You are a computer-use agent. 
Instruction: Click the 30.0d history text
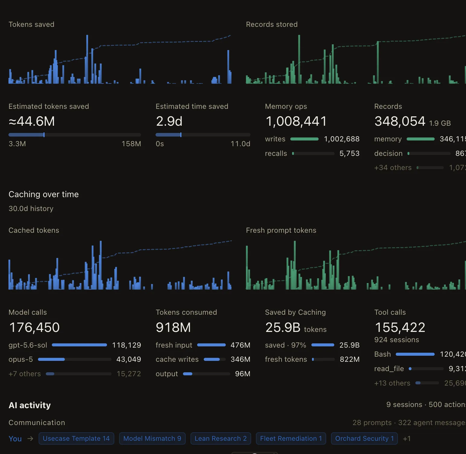pos(31,209)
